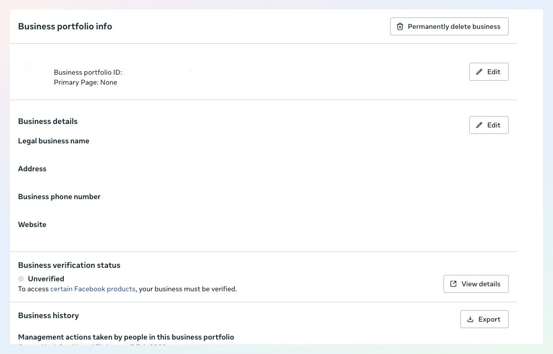Click pencil icon beside Business portfolio ID

479,72
